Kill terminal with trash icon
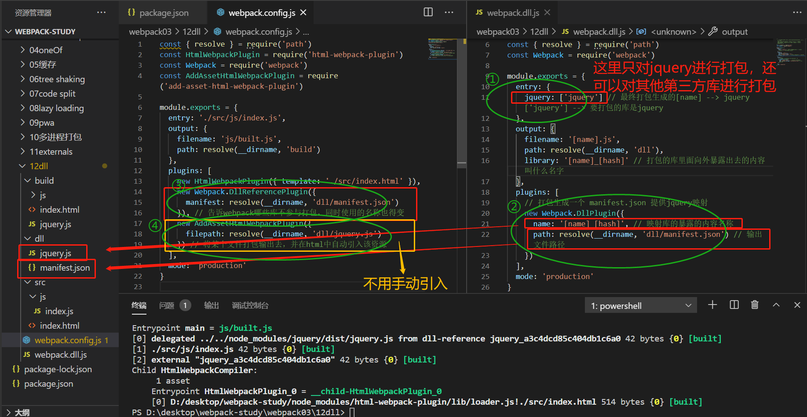 (x=755, y=305)
